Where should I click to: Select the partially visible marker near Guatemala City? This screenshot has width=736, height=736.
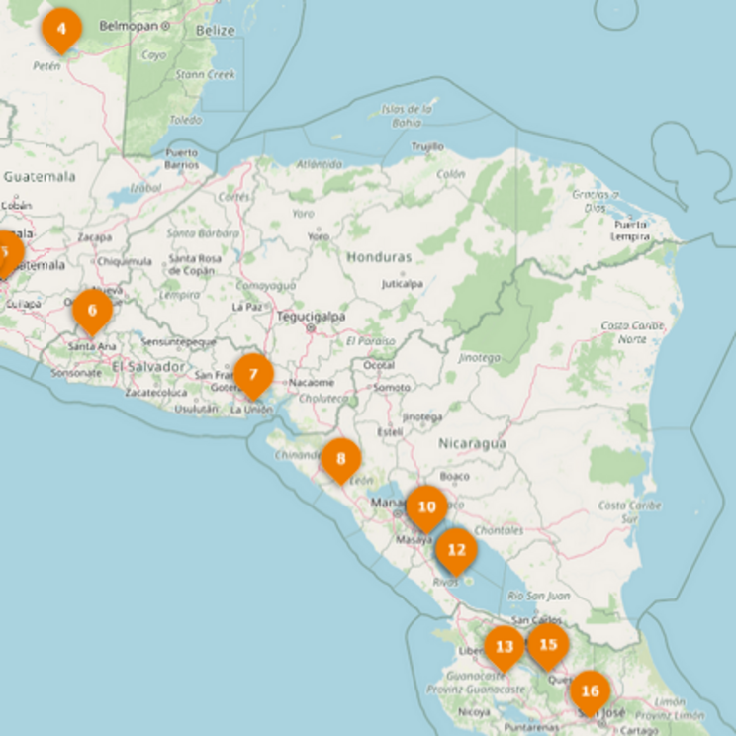click(9, 255)
